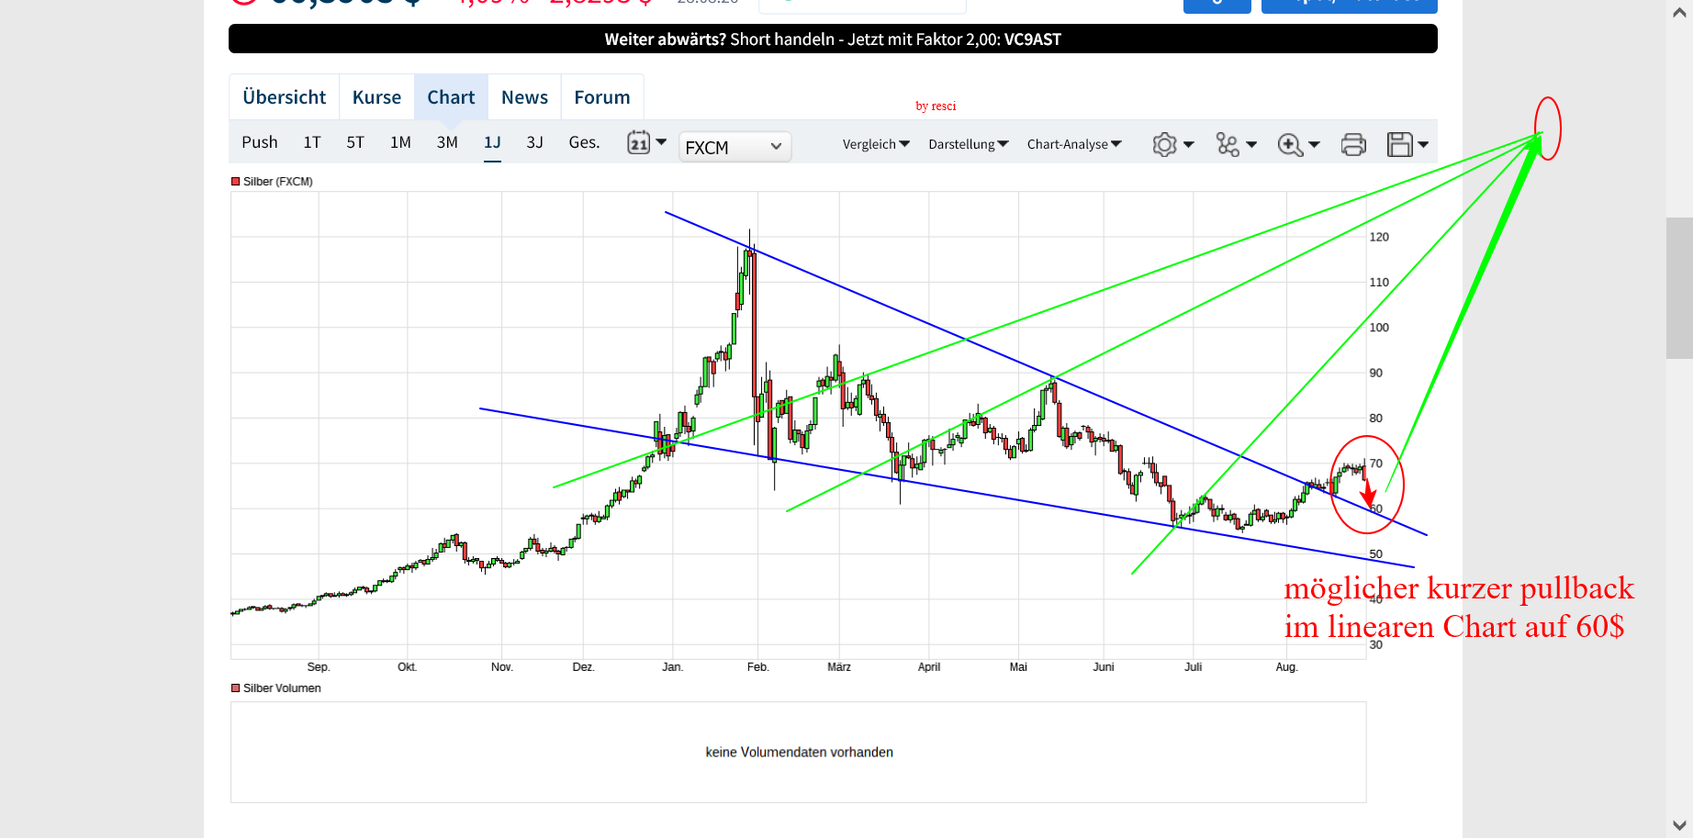Screen dimensions: 1693x838
Task: Click the 110 price axis label
Action: [1379, 283]
